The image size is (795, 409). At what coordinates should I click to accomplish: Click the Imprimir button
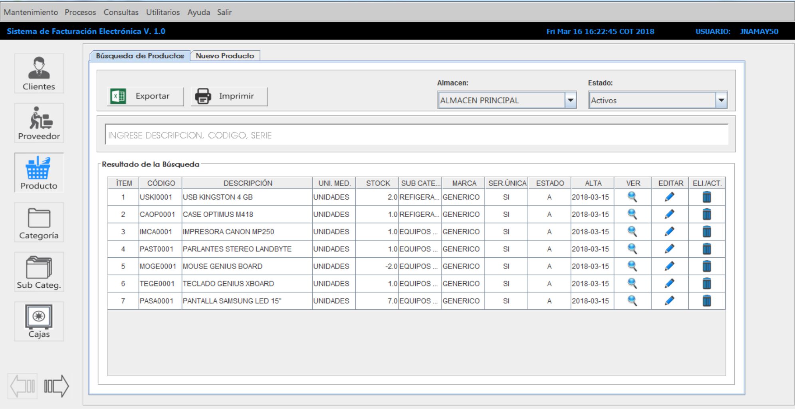(x=229, y=96)
